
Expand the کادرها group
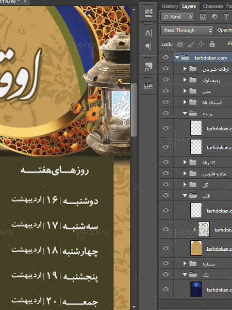185,162
